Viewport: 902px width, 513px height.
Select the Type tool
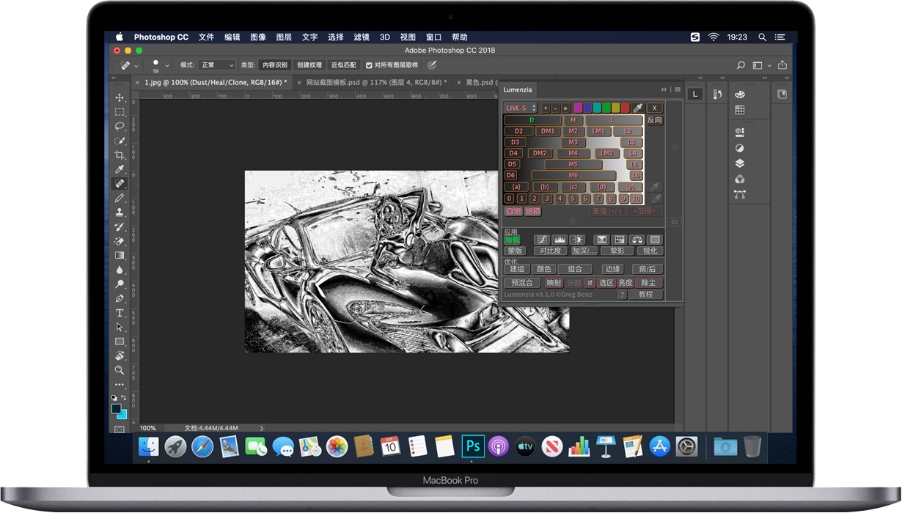120,313
